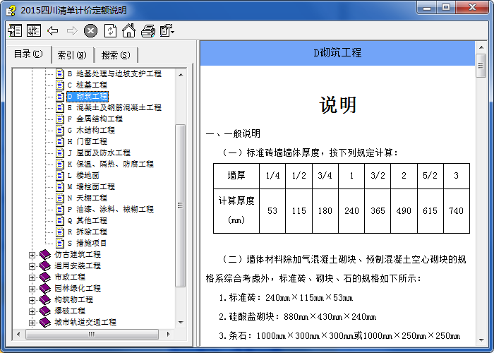Refresh the page using the refresh icon
Viewport: 494px width, 353px height.
pos(110,31)
